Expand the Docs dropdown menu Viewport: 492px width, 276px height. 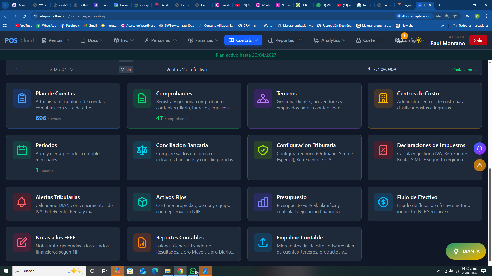tap(92, 40)
